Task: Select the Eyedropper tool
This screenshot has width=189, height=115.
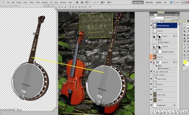Action: point(188,31)
